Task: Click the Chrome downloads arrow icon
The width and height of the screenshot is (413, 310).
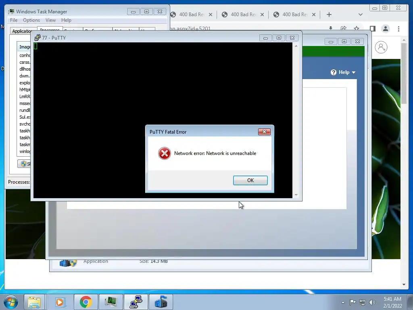Action: [331, 28]
